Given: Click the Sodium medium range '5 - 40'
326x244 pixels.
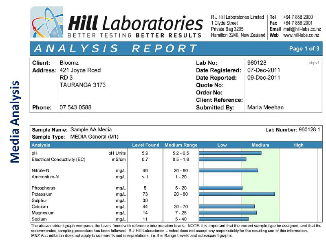Looking at the screenshot, I should coord(181,219).
